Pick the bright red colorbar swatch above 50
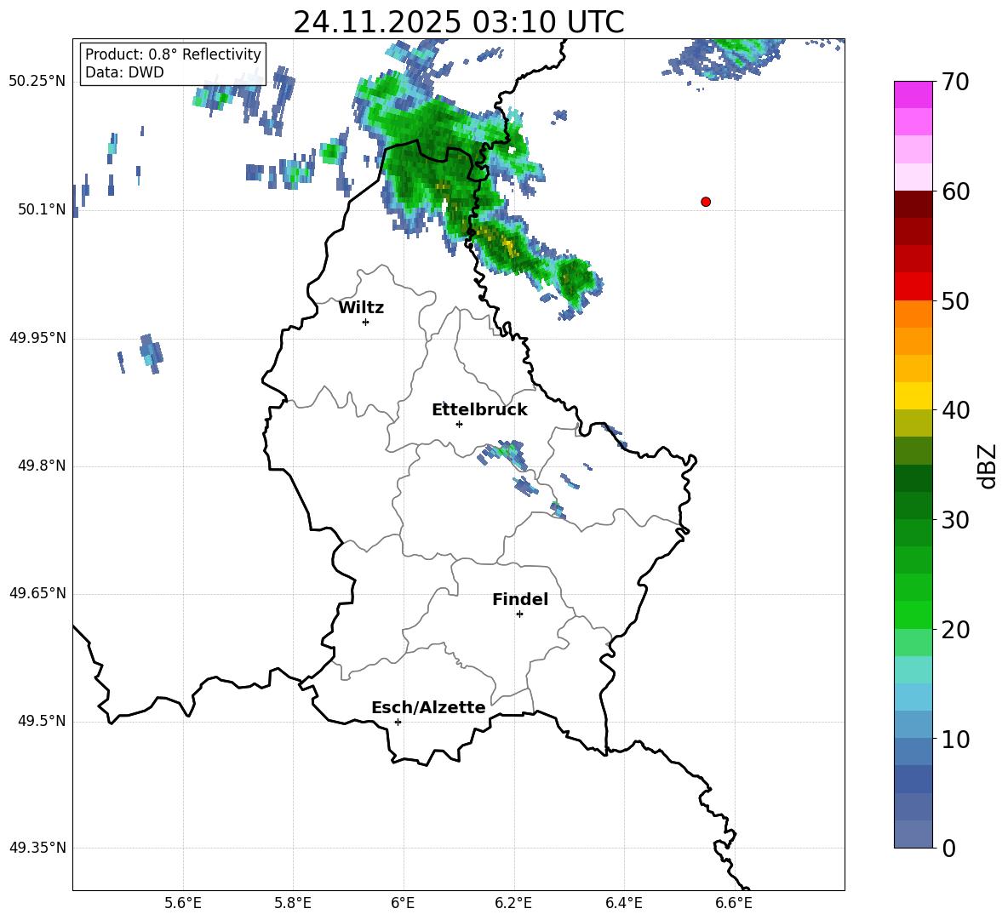The height and width of the screenshot is (920, 1008). (x=913, y=287)
